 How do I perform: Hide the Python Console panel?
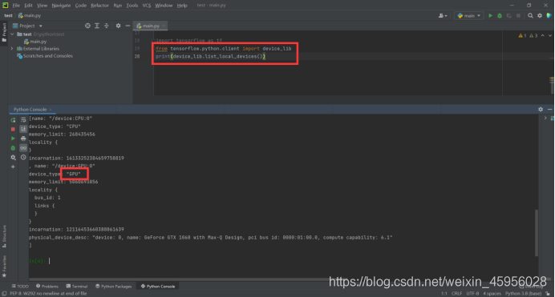(x=549, y=110)
